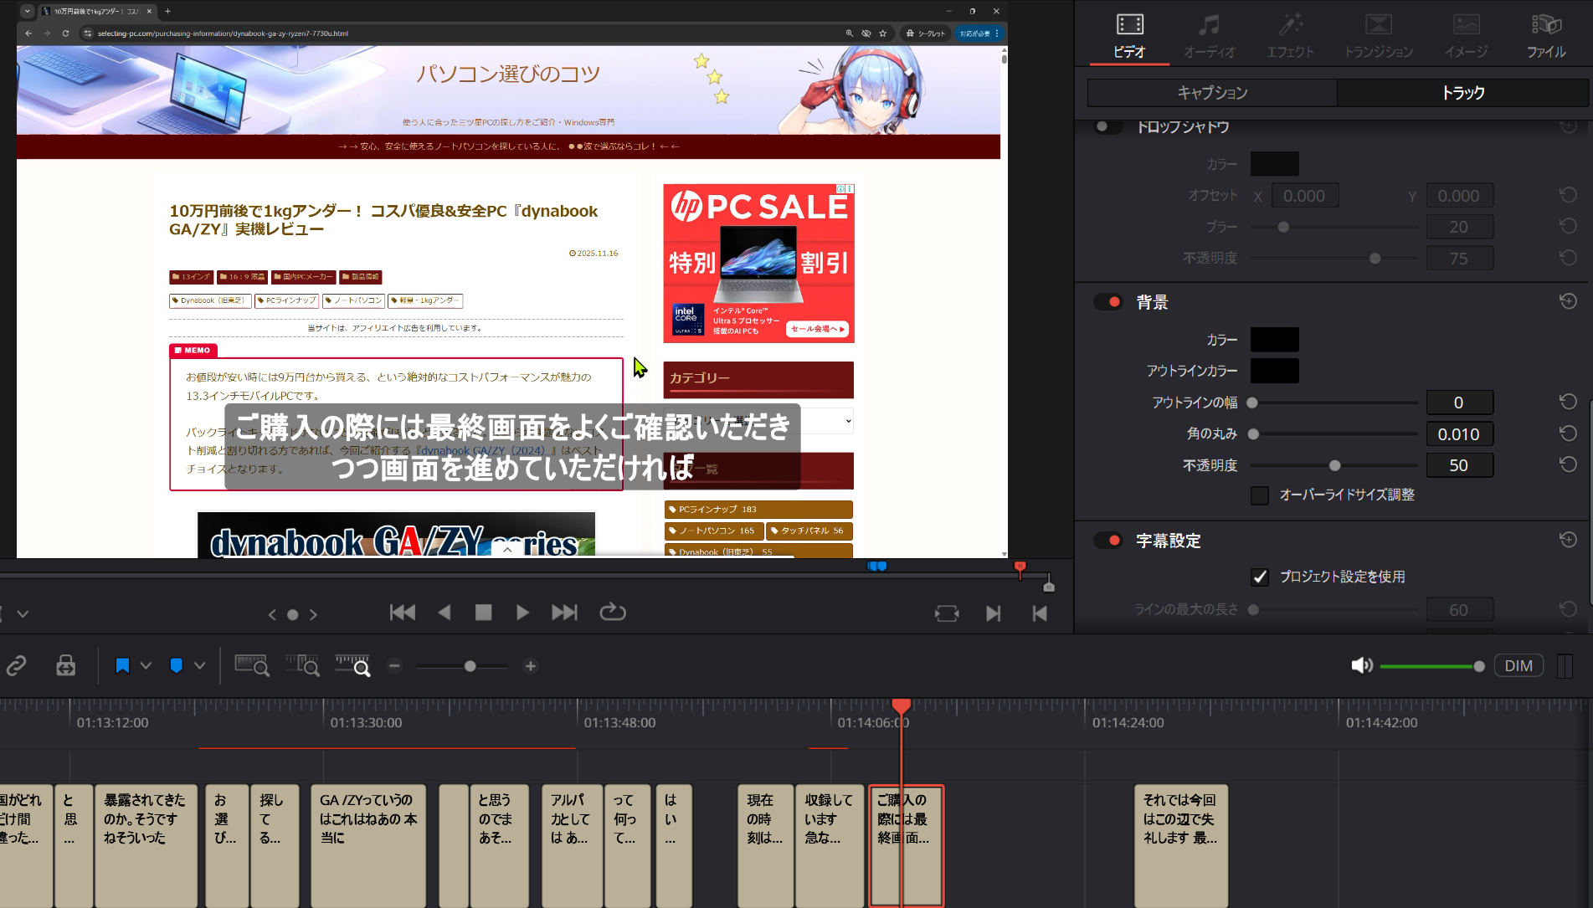Image resolution: width=1593 pixels, height=908 pixels.
Task: Uncheck プロジェクト設定を使用 checkbox
Action: 1260,577
